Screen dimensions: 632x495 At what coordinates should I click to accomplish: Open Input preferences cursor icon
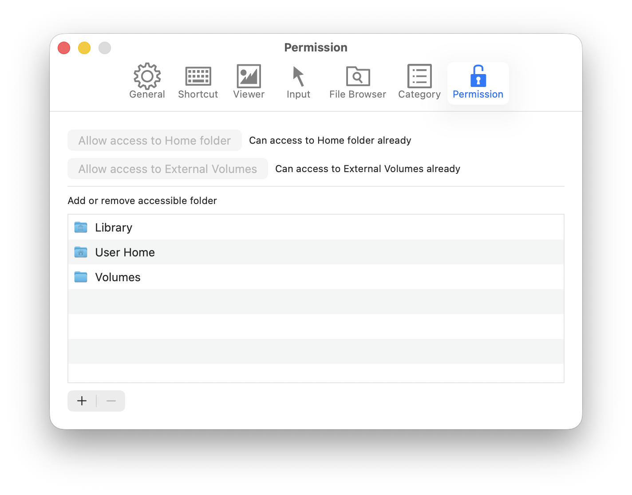298,76
